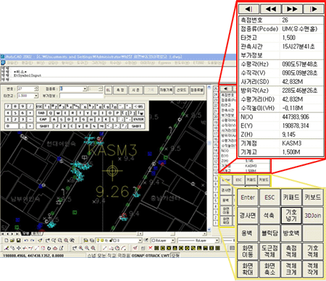Click the 부가정보 input field
Image resolution: width=326 pixels, height=281 pixels.
[81, 96]
